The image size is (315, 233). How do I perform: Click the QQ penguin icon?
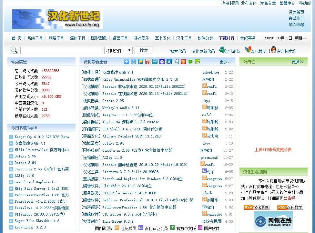[x=274, y=50]
